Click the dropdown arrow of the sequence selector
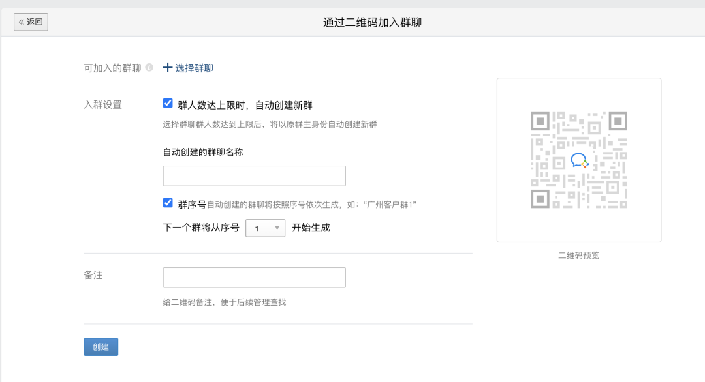Image resolution: width=705 pixels, height=382 pixels. click(x=277, y=229)
